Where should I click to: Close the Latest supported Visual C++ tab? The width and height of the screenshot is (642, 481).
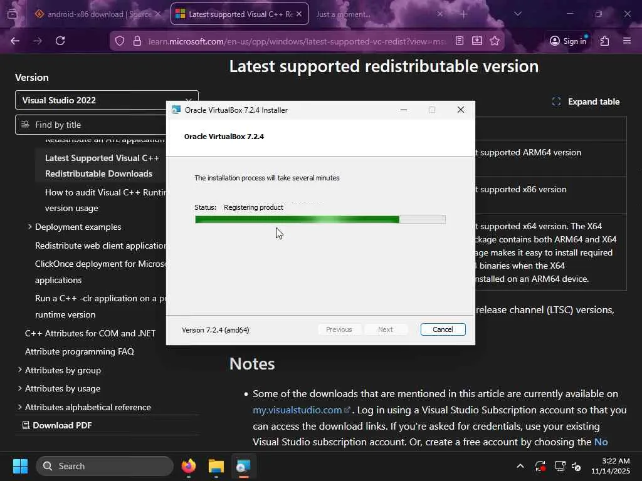coord(299,14)
